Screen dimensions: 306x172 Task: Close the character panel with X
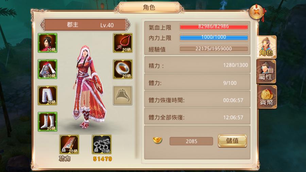coord(256,12)
